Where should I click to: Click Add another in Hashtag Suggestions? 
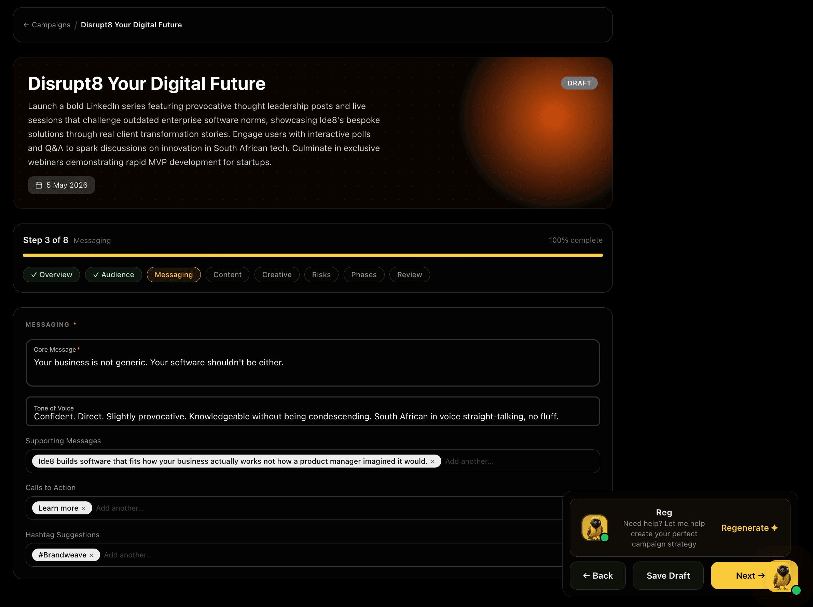tap(128, 555)
